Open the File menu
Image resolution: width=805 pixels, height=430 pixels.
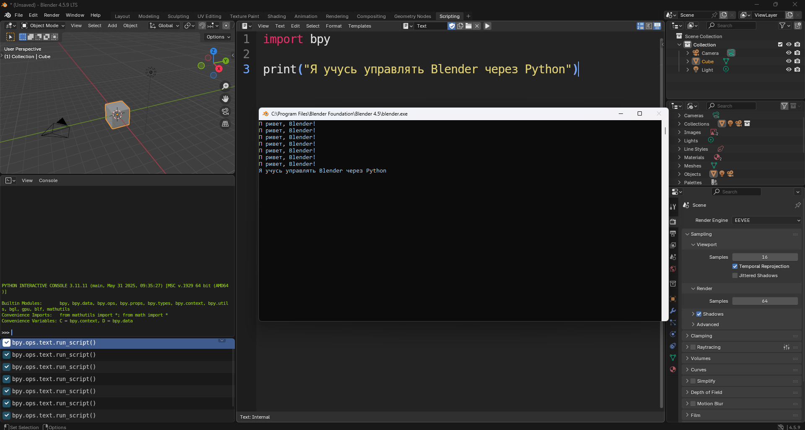(x=19, y=15)
